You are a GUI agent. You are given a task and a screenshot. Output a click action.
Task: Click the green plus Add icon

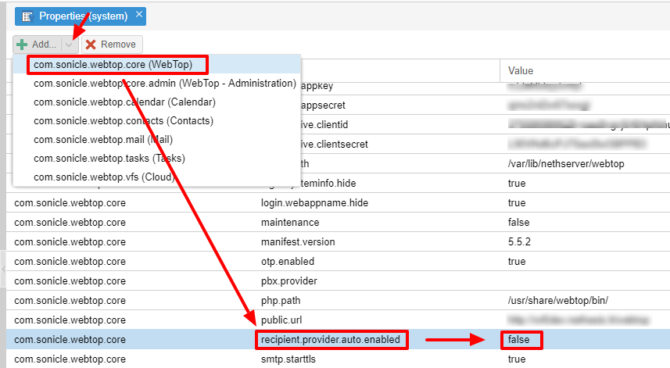(x=22, y=45)
